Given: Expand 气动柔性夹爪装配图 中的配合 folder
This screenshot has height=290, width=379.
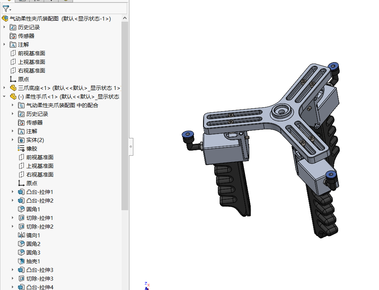Looking at the screenshot, I should tap(13, 105).
